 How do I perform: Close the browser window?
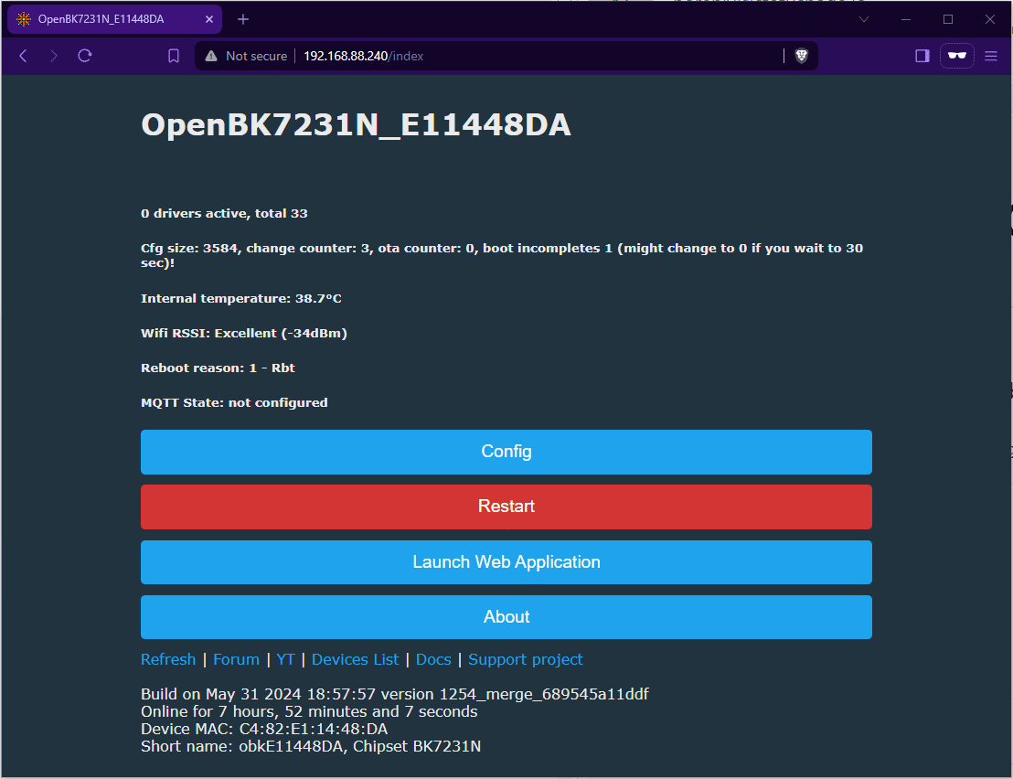click(990, 19)
